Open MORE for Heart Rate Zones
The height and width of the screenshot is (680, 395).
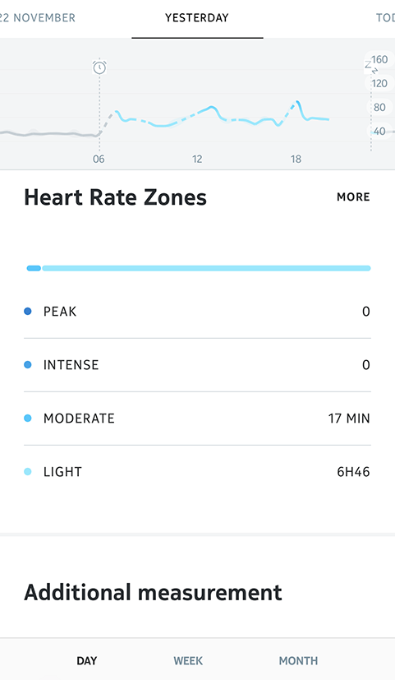(x=353, y=197)
